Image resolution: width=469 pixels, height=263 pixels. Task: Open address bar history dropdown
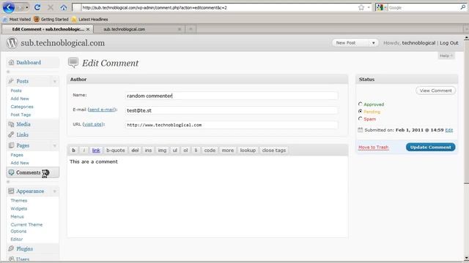pos(369,7)
